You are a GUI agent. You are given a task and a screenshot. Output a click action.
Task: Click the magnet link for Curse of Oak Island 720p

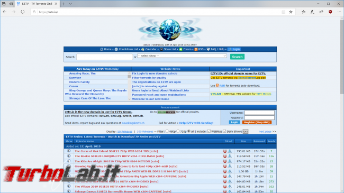pos(224,151)
